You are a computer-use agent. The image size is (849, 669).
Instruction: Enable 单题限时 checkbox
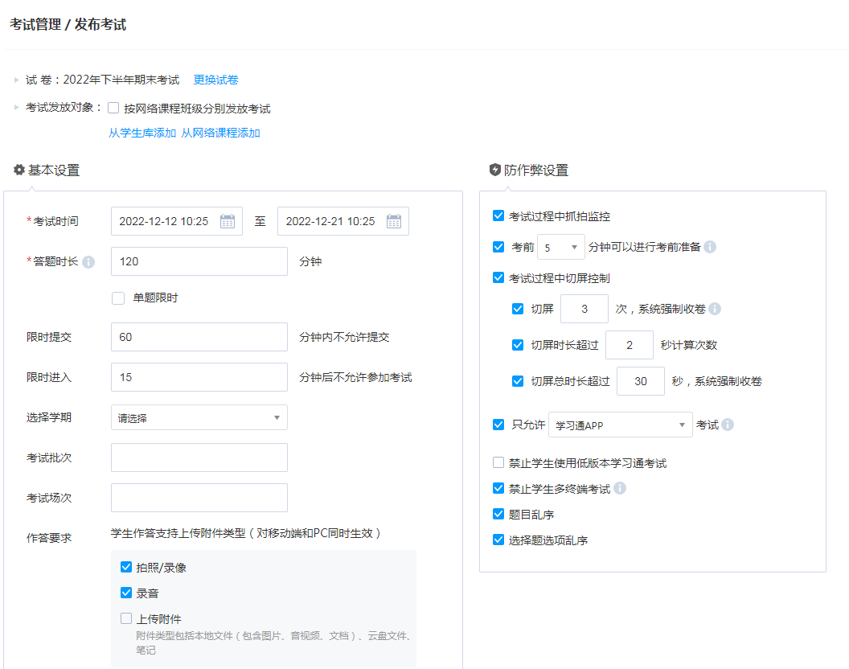point(118,298)
